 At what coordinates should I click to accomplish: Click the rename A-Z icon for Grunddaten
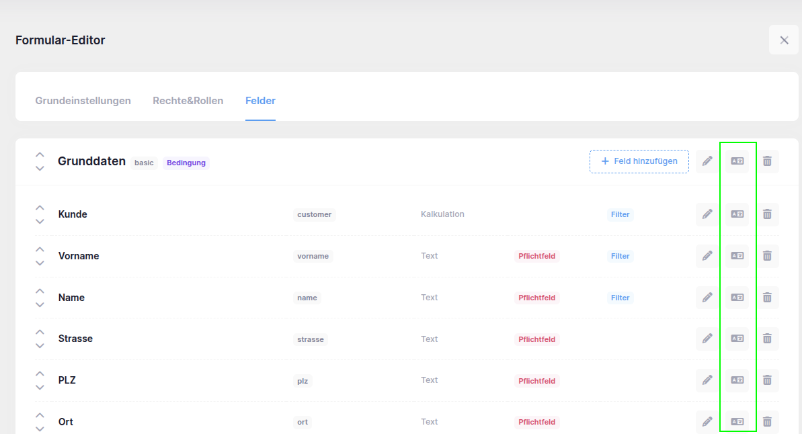[x=737, y=161]
